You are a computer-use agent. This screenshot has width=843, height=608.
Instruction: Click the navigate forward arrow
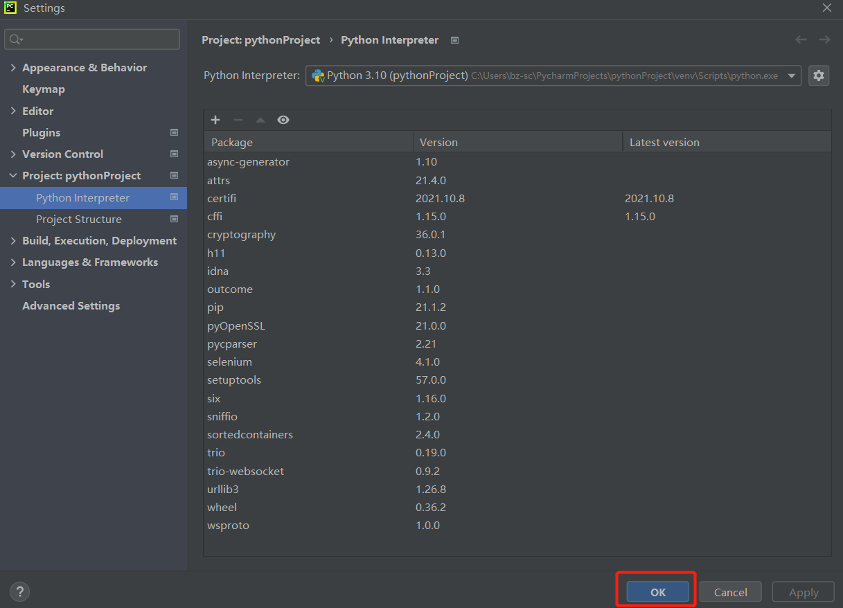824,40
